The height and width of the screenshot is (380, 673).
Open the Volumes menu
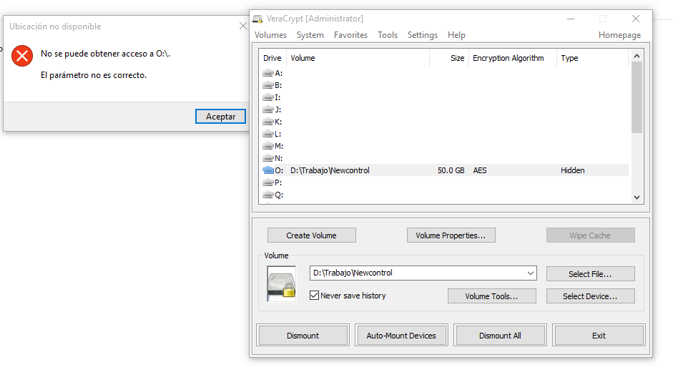coord(270,35)
